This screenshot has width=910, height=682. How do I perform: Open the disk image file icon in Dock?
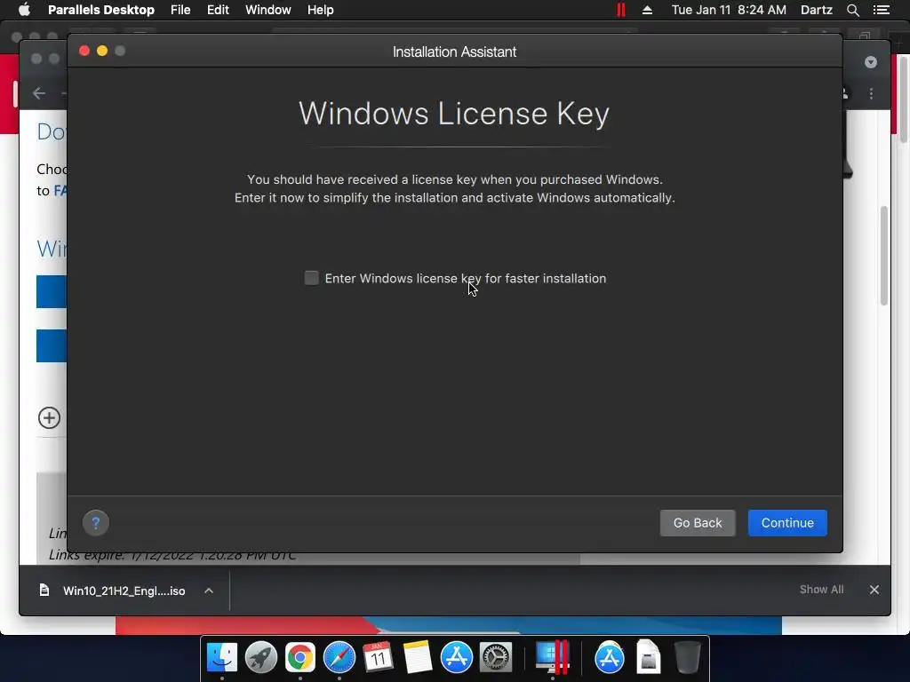point(648,657)
